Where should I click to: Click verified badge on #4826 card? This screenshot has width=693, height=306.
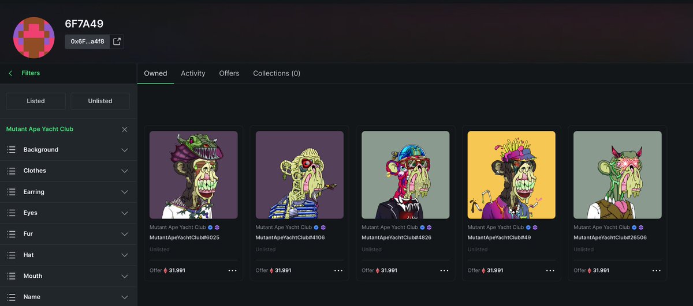click(422, 228)
